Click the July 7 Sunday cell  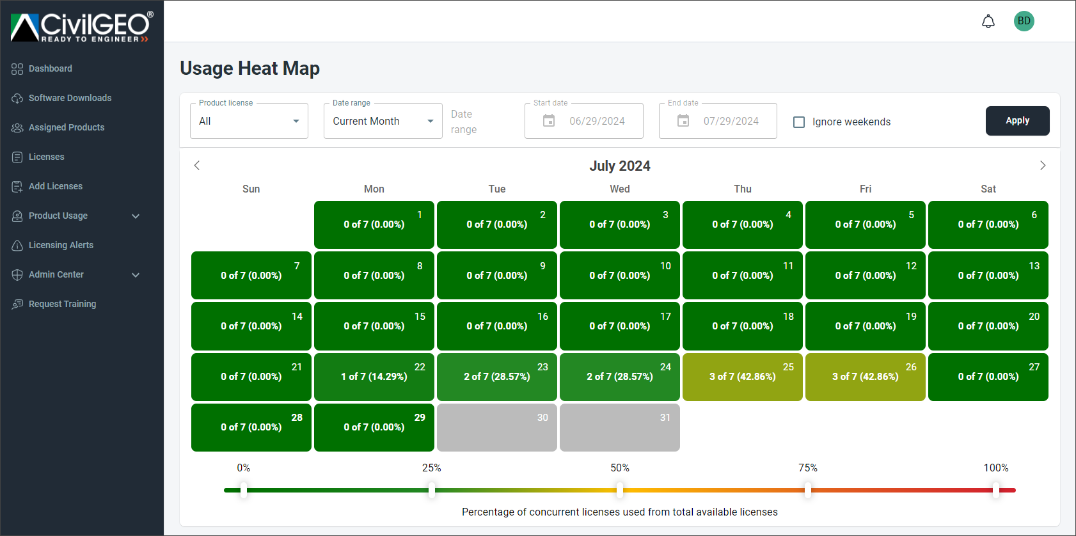point(251,275)
